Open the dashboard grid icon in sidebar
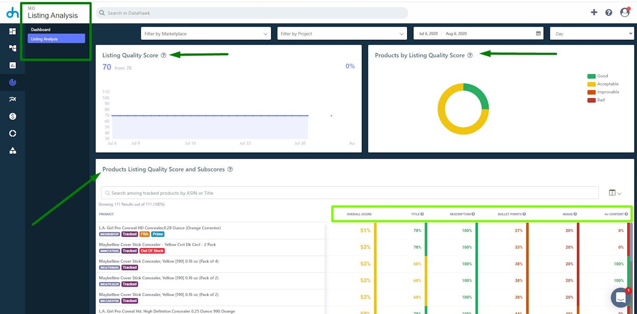The width and height of the screenshot is (637, 314). [12, 31]
